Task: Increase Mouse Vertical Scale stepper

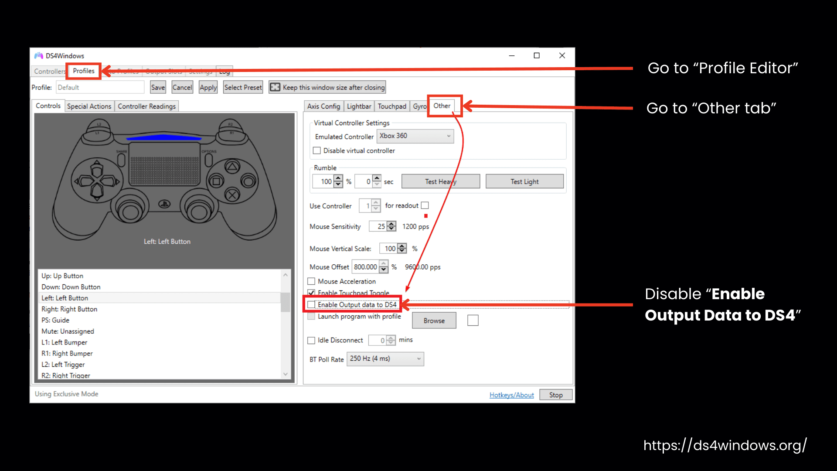Action: [402, 246]
